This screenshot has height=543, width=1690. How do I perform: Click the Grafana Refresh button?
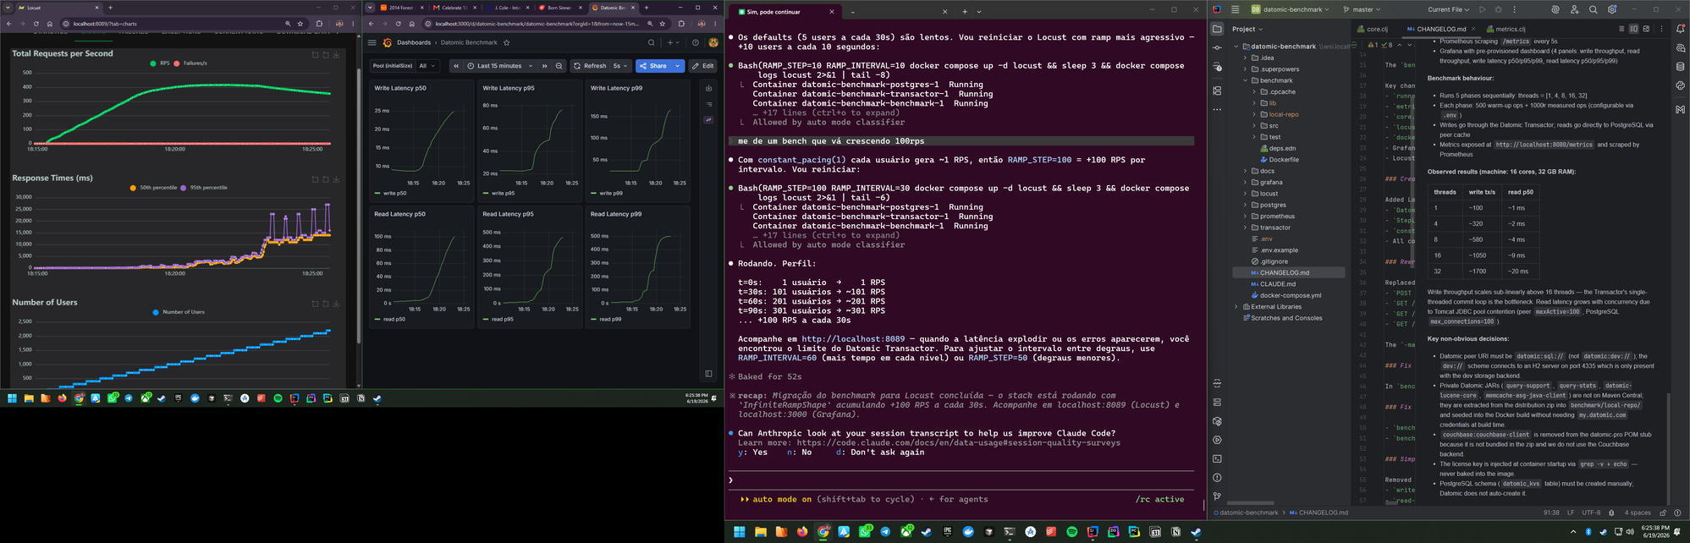click(x=590, y=66)
